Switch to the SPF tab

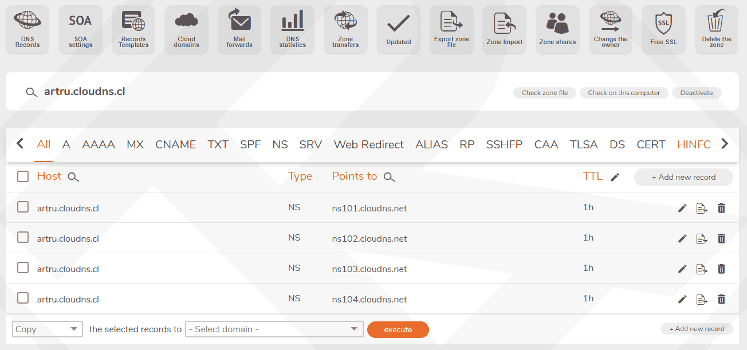(250, 144)
